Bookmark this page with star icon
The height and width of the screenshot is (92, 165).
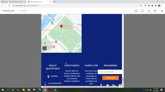(141, 6)
